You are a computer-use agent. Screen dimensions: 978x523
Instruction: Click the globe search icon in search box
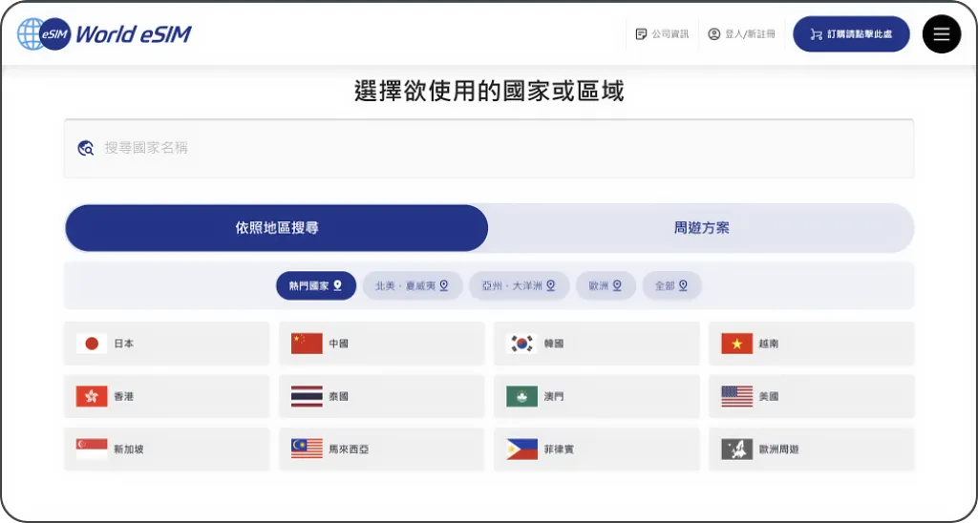[x=85, y=148]
